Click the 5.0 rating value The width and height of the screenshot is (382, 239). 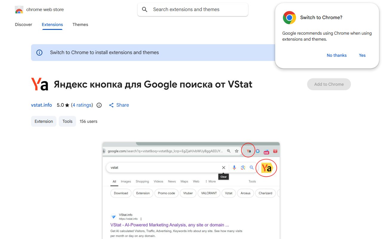tap(60, 105)
